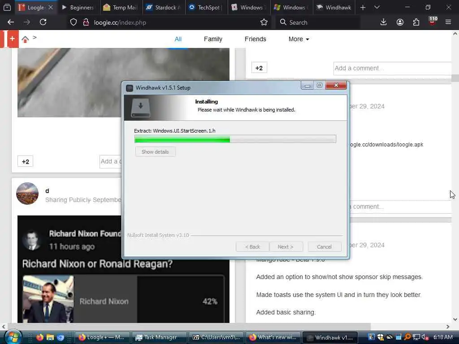This screenshot has width=459, height=344.
Task: Click the uBlock icon showing 110
Action: click(x=433, y=21)
